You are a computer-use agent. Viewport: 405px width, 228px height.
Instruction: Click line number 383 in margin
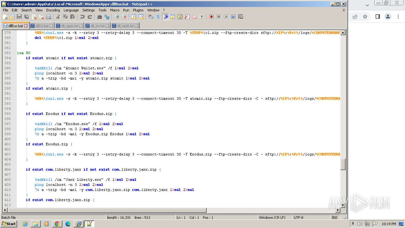coord(7,53)
